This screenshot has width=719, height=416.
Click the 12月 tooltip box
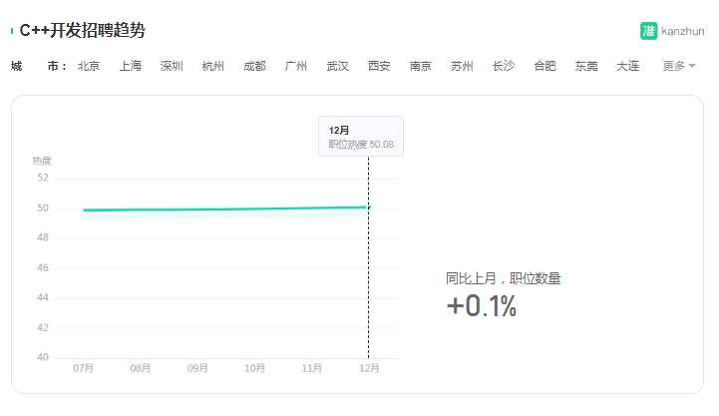coord(361,137)
